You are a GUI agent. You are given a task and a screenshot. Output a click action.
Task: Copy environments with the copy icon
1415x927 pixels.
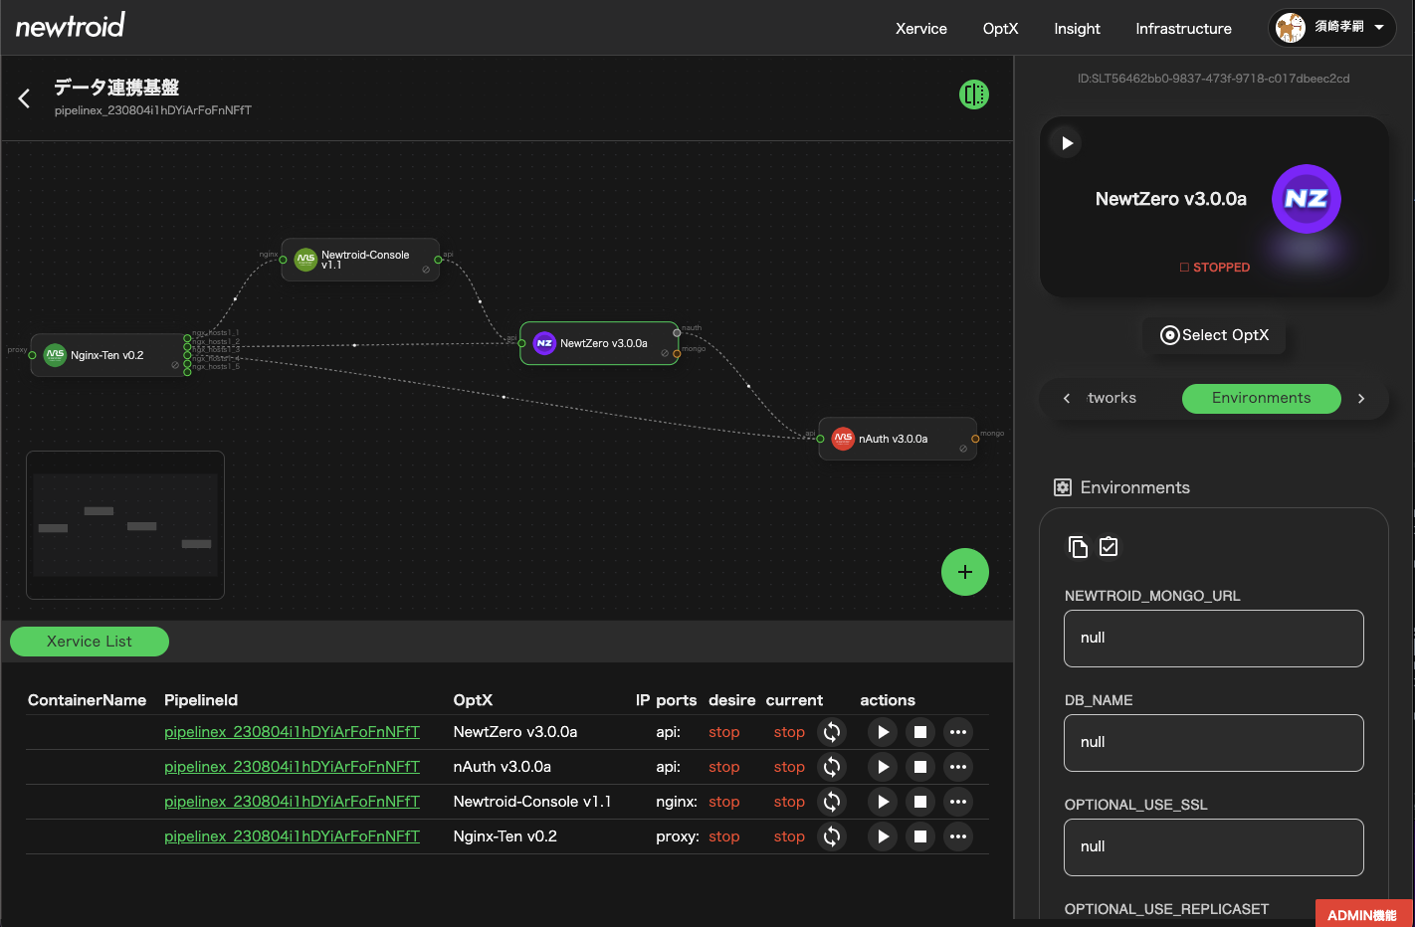(1078, 546)
